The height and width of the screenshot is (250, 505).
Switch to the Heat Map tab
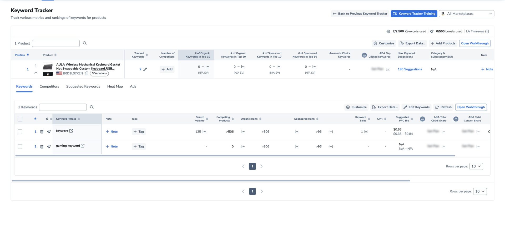point(115,86)
